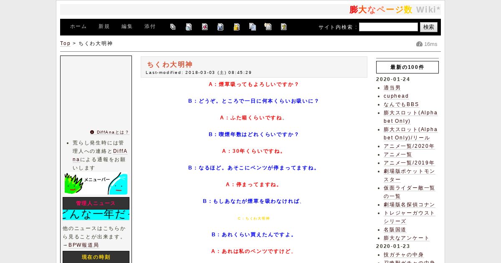Click the page with red down-arrow icon
Screen dimensions: 501x263
[x=205, y=27]
